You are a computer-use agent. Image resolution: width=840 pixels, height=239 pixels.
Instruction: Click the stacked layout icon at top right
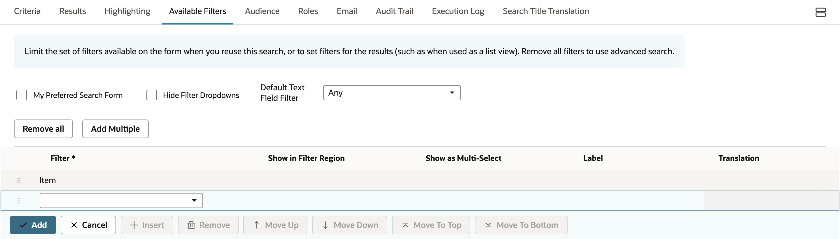820,13
